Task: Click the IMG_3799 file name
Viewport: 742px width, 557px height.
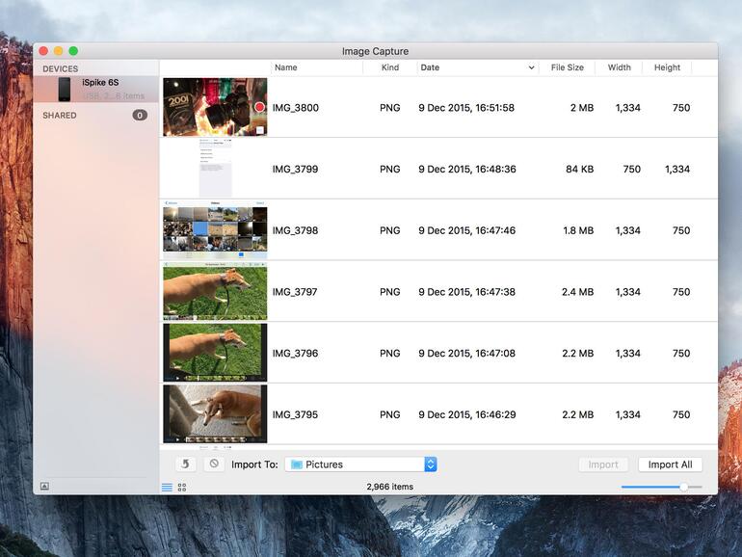Action: click(295, 170)
